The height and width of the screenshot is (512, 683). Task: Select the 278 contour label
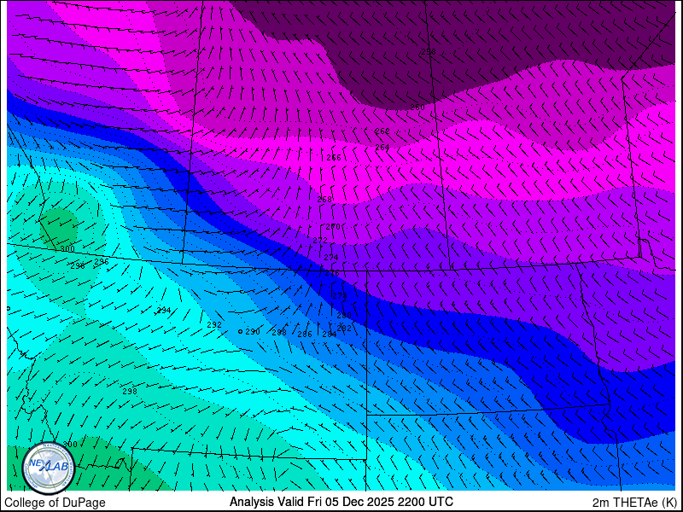pos(340,295)
